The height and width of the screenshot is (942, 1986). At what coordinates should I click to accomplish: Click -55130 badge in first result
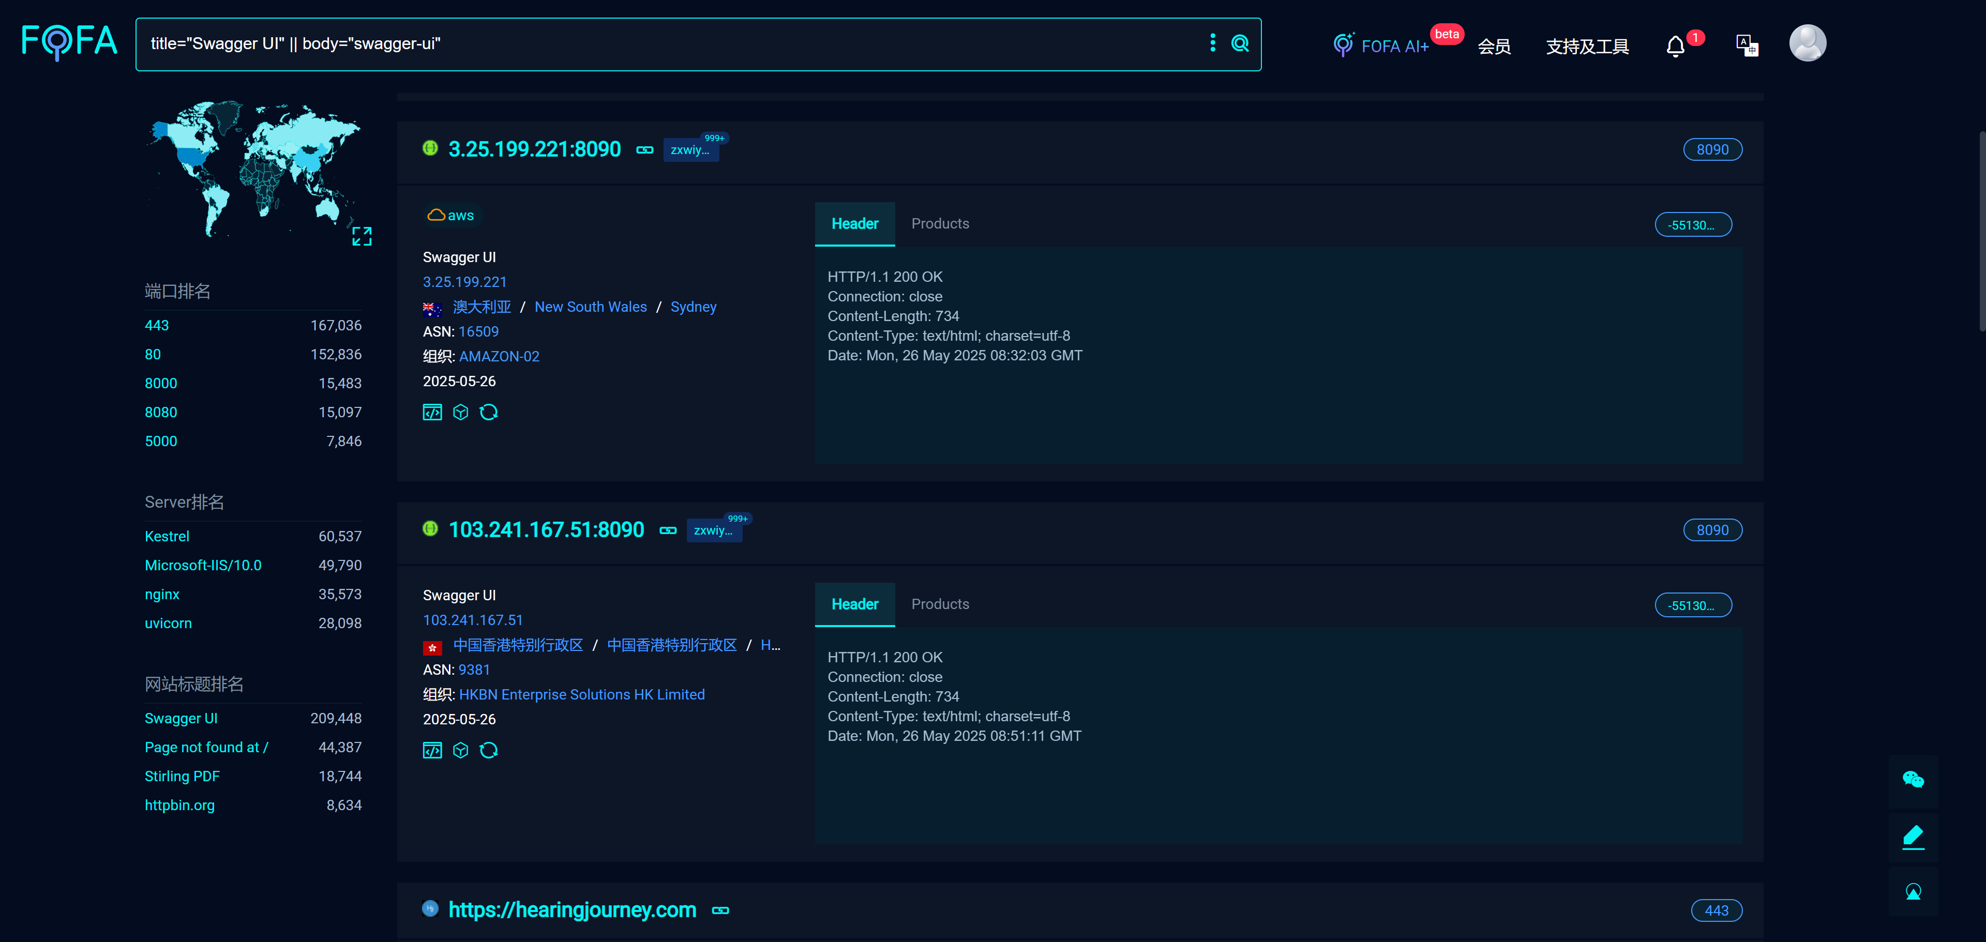[1693, 225]
